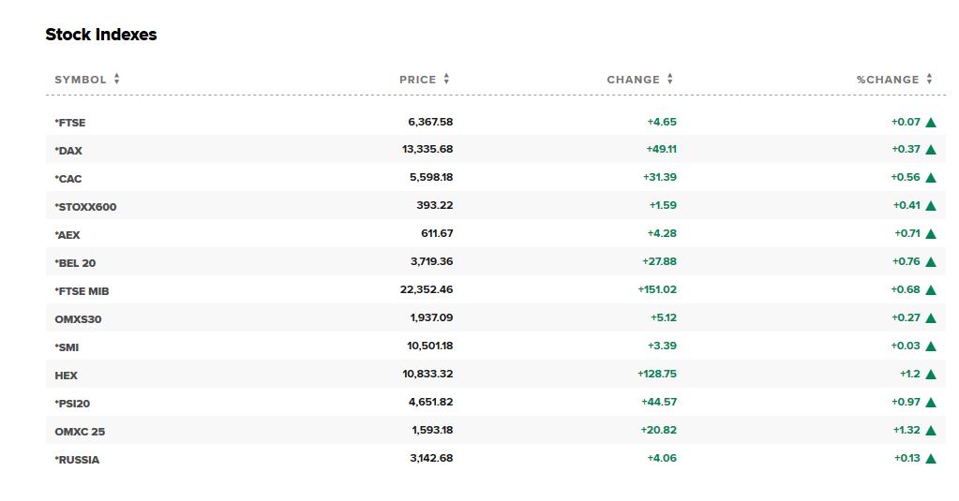This screenshot has width=959, height=501.
Task: Select percent change +0.56
Action: click(x=906, y=177)
